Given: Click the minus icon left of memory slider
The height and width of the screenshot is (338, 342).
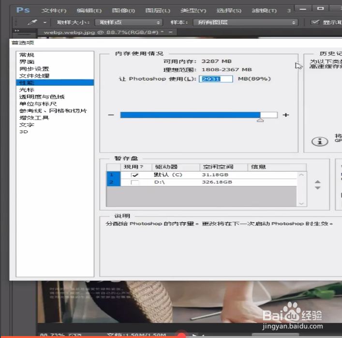Looking at the screenshot, I should [x=111, y=115].
